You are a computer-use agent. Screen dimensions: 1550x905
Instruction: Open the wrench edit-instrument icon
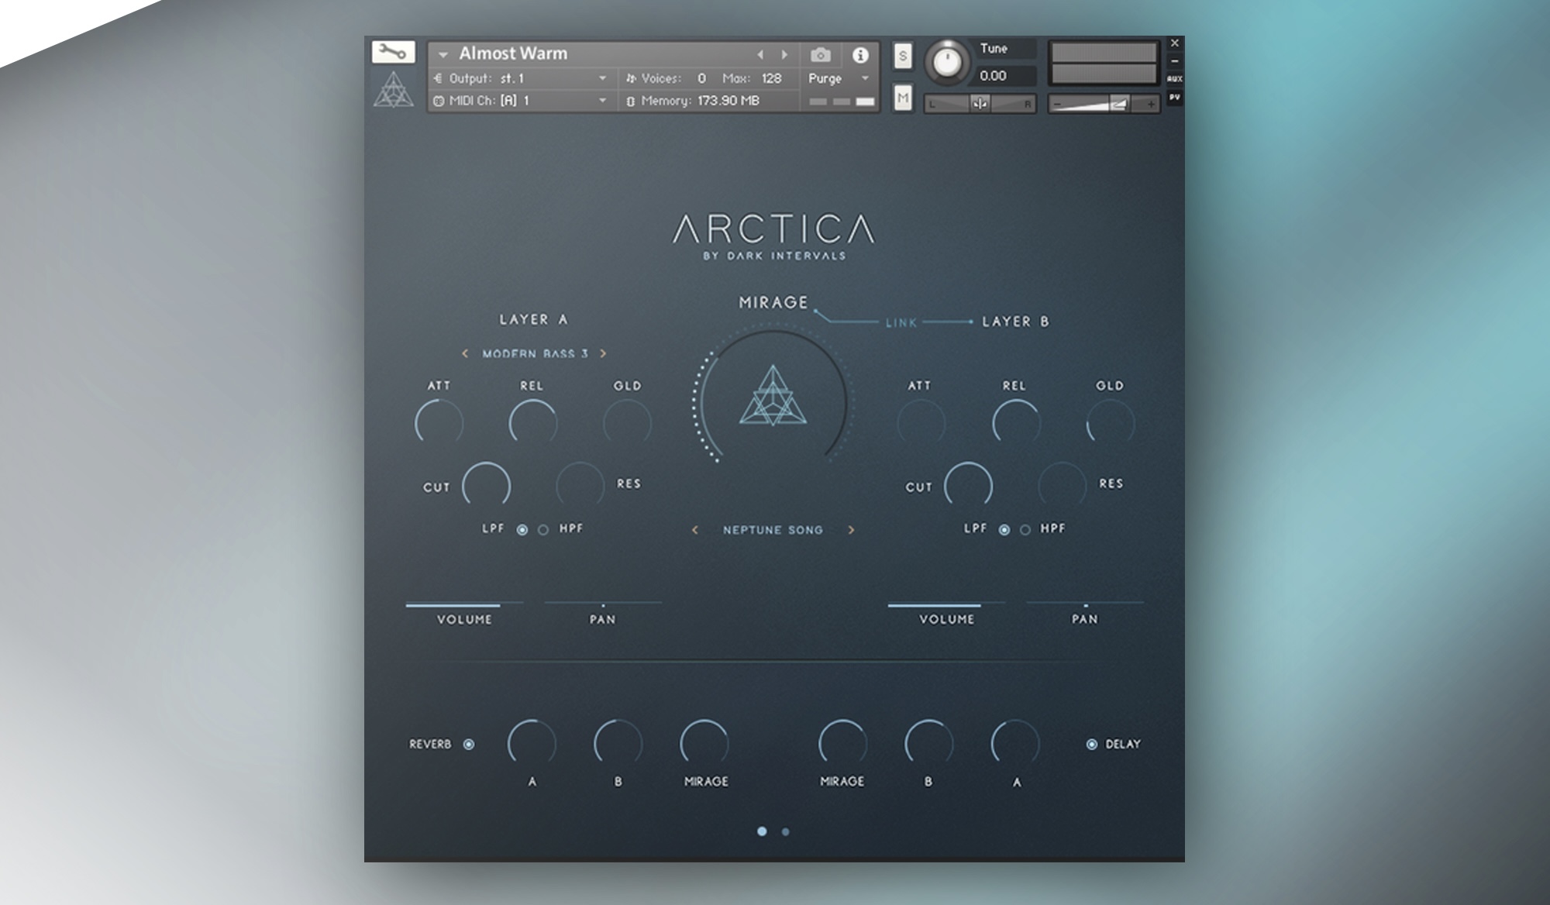click(x=394, y=52)
